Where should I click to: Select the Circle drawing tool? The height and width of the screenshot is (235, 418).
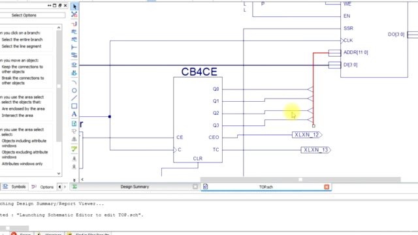coord(74,90)
